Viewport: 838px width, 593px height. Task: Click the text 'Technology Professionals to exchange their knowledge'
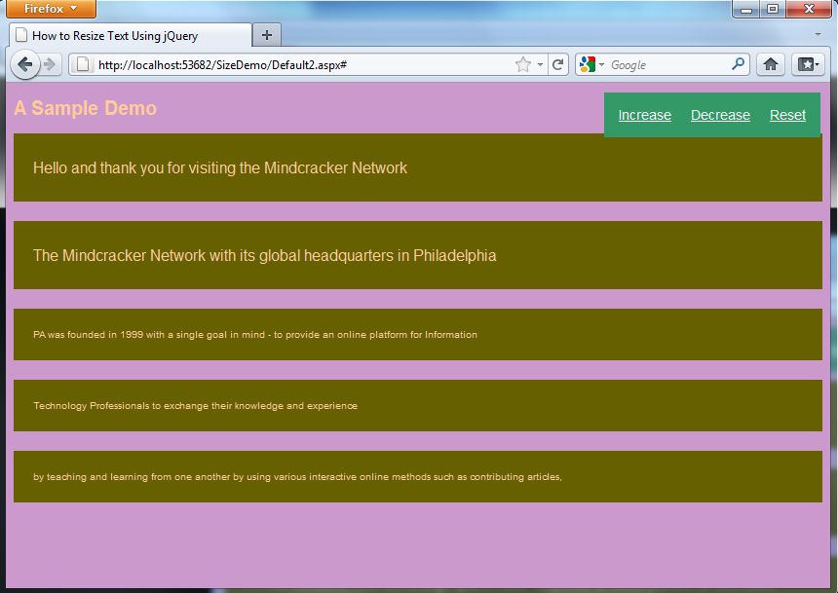pyautogui.click(x=195, y=405)
